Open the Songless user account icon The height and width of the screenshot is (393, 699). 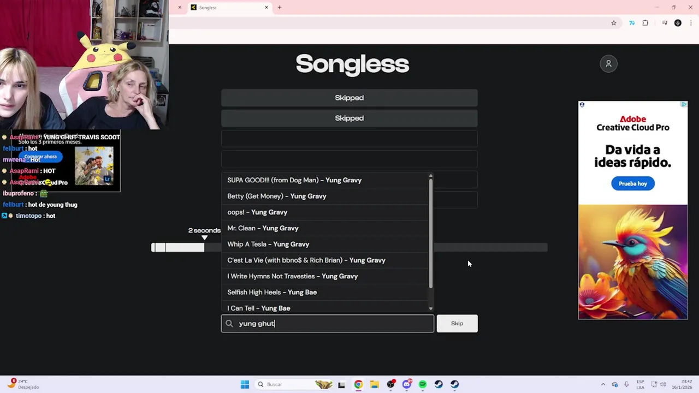(x=608, y=64)
